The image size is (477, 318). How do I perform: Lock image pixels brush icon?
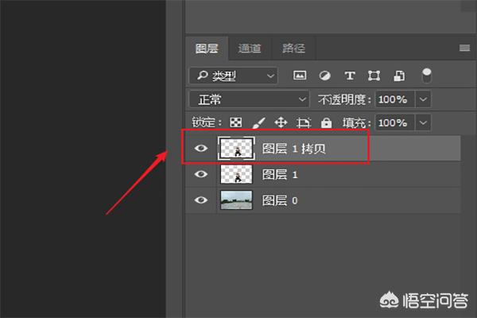click(x=258, y=122)
